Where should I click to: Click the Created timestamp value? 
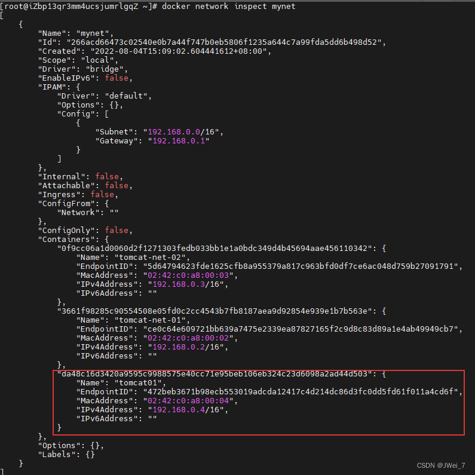179,51
